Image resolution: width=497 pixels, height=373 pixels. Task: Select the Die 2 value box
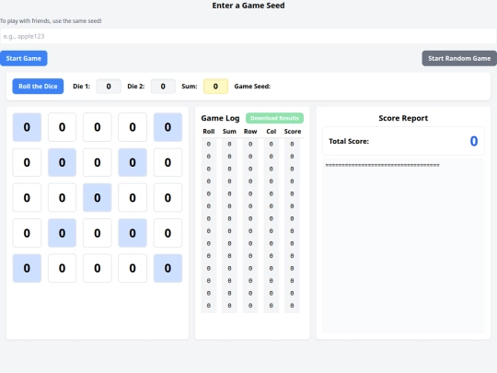tap(163, 87)
